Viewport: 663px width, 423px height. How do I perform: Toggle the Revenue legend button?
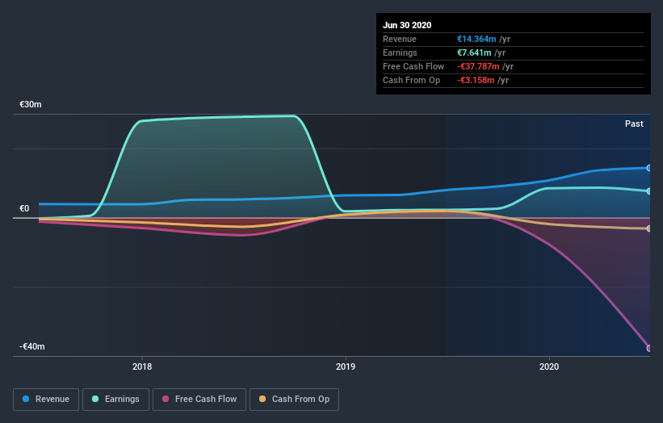click(x=46, y=400)
